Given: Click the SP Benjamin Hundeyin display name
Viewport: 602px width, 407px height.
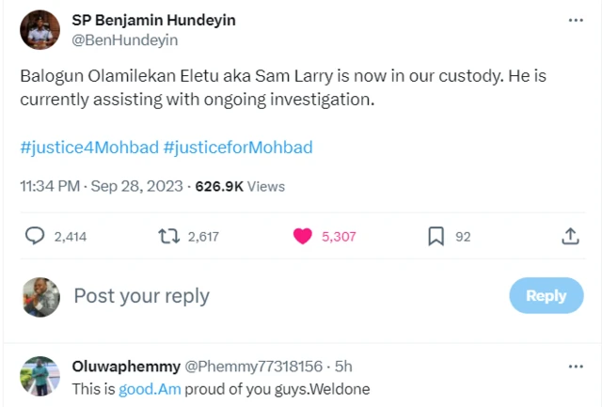Looking at the screenshot, I should click(x=153, y=21).
